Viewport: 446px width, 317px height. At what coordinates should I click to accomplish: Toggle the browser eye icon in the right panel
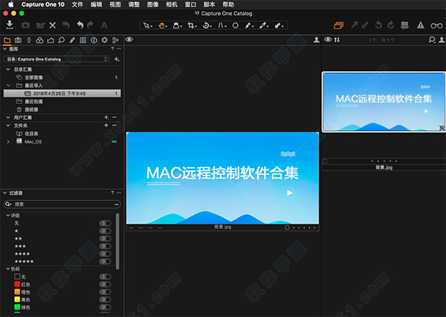328,39
